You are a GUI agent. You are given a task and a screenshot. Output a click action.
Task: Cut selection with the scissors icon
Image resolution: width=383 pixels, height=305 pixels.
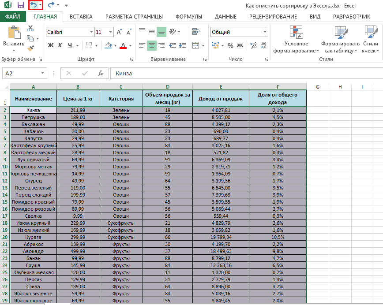point(30,28)
